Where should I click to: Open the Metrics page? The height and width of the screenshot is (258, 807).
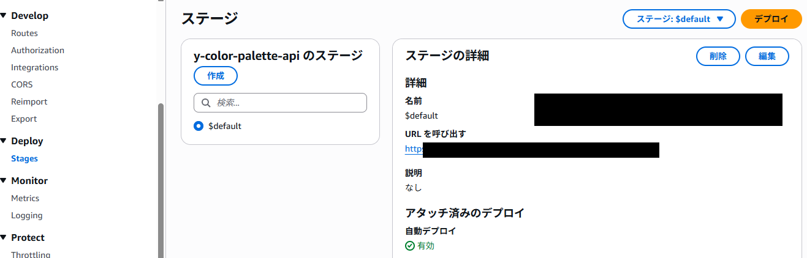click(x=25, y=198)
